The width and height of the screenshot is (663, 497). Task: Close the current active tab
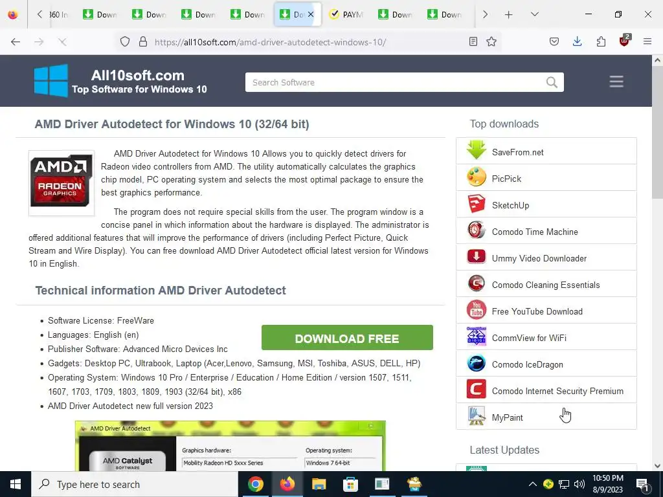point(311,14)
